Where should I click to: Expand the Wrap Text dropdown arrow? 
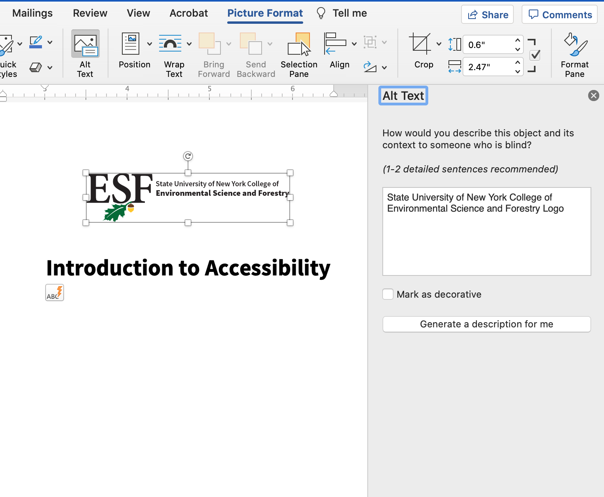point(189,44)
